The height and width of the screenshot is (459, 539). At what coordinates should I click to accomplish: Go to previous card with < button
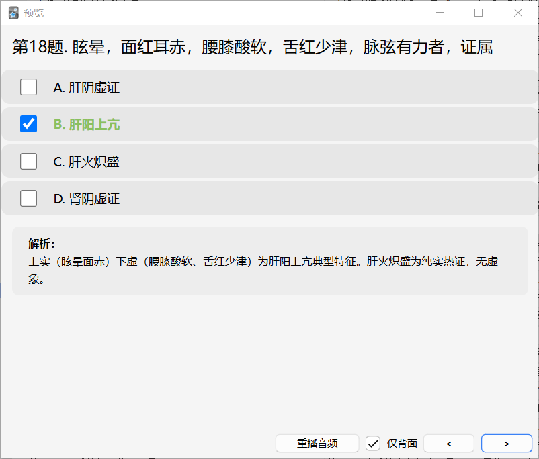448,443
